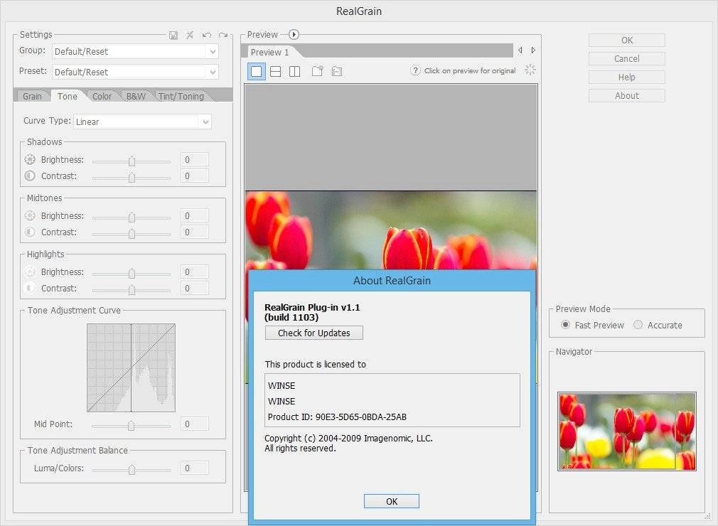The height and width of the screenshot is (526, 718).
Task: Click the processing spinner icon
Action: tap(530, 70)
